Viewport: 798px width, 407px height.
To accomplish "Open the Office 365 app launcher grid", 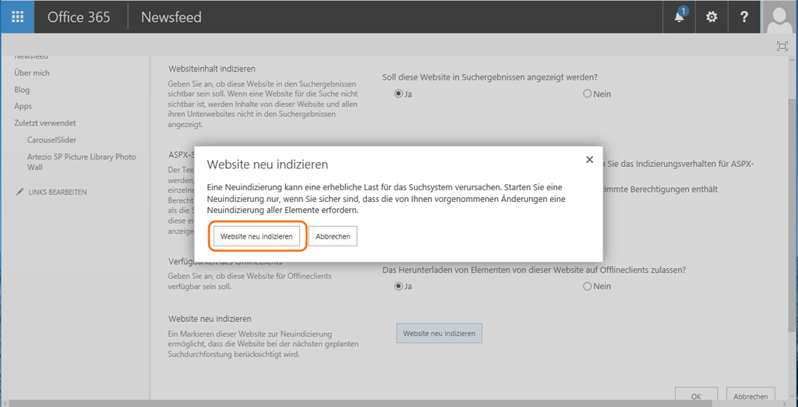I will tap(17, 17).
